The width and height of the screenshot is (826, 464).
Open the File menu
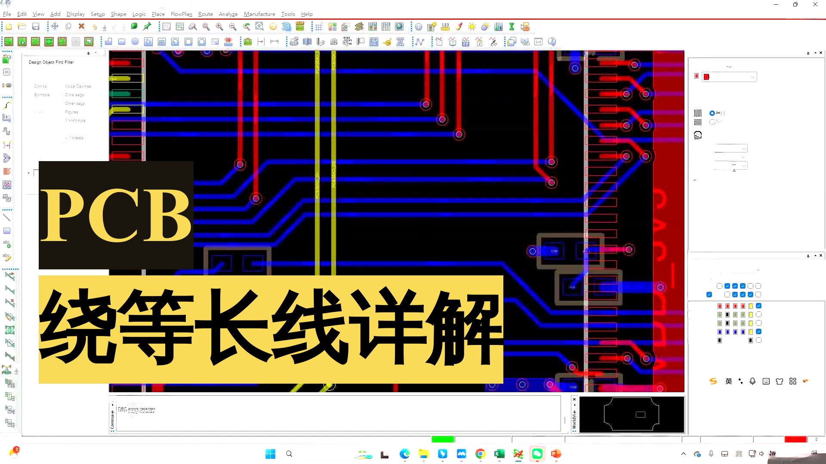tap(7, 14)
